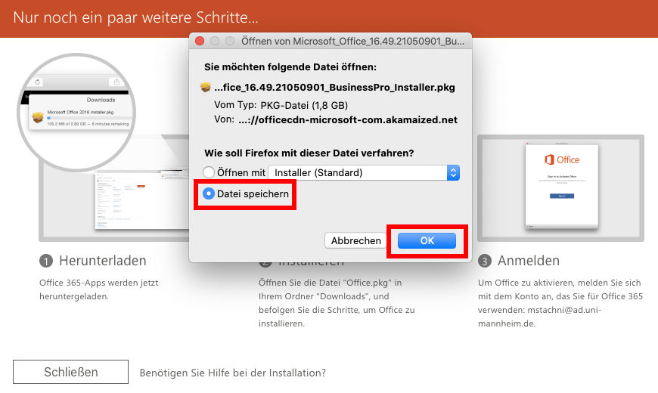
Task: Click the 'Um Office zu aktivieren' description text
Action: tap(560, 303)
